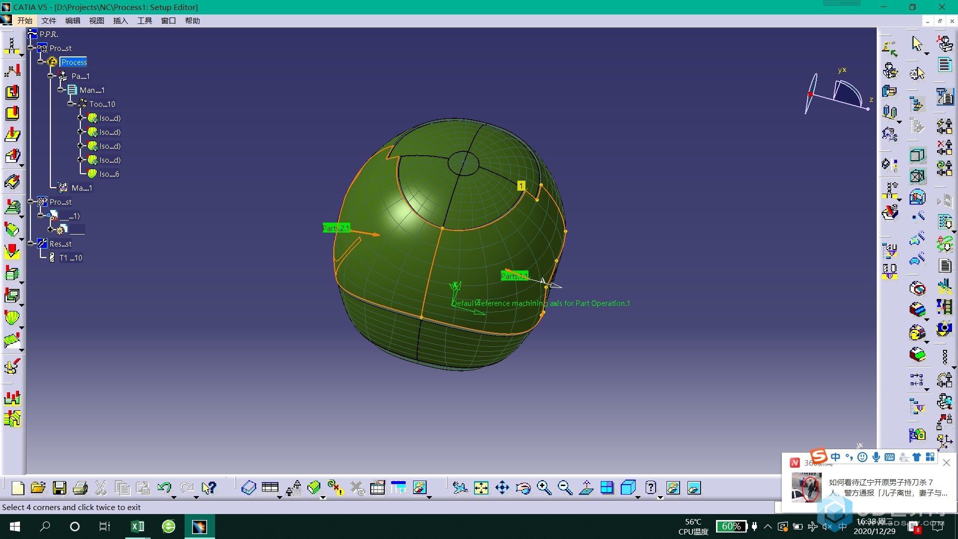The width and height of the screenshot is (958, 539).
Task: Open the 工具 menu
Action: point(145,20)
